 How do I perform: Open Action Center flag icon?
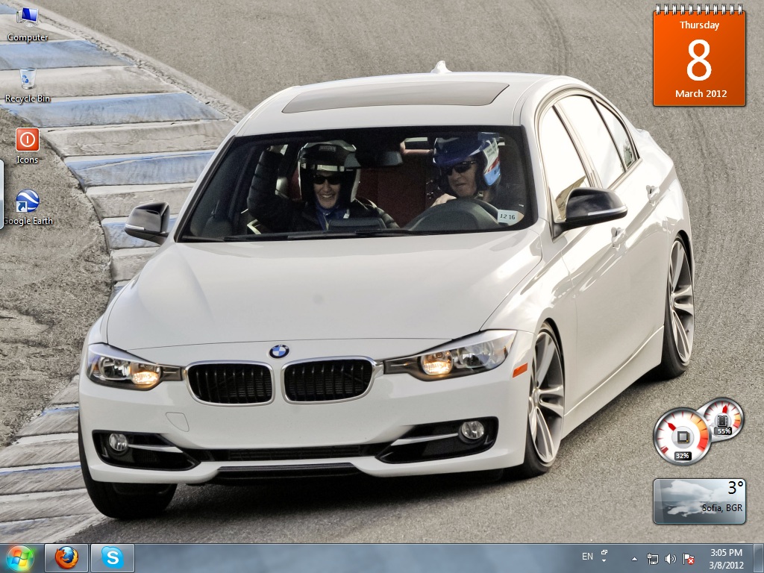(x=689, y=559)
